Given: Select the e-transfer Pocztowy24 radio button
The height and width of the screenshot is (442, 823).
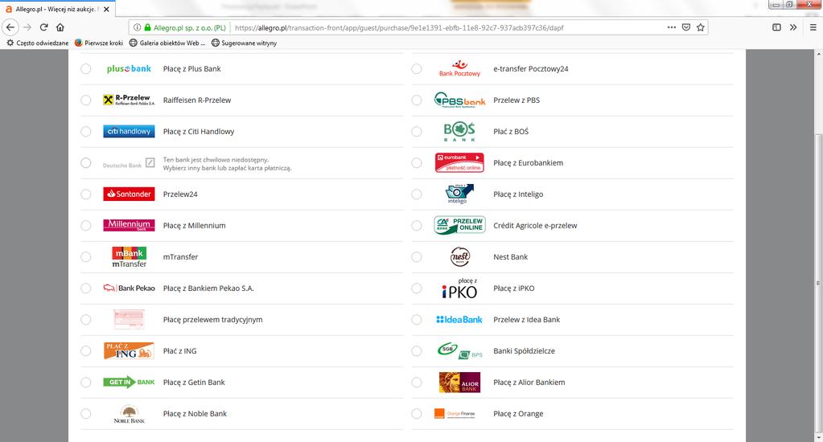Looking at the screenshot, I should coord(417,68).
